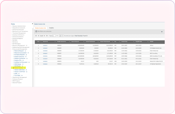Open the records per page dropdown
The image size is (175, 114).
click(x=61, y=36)
